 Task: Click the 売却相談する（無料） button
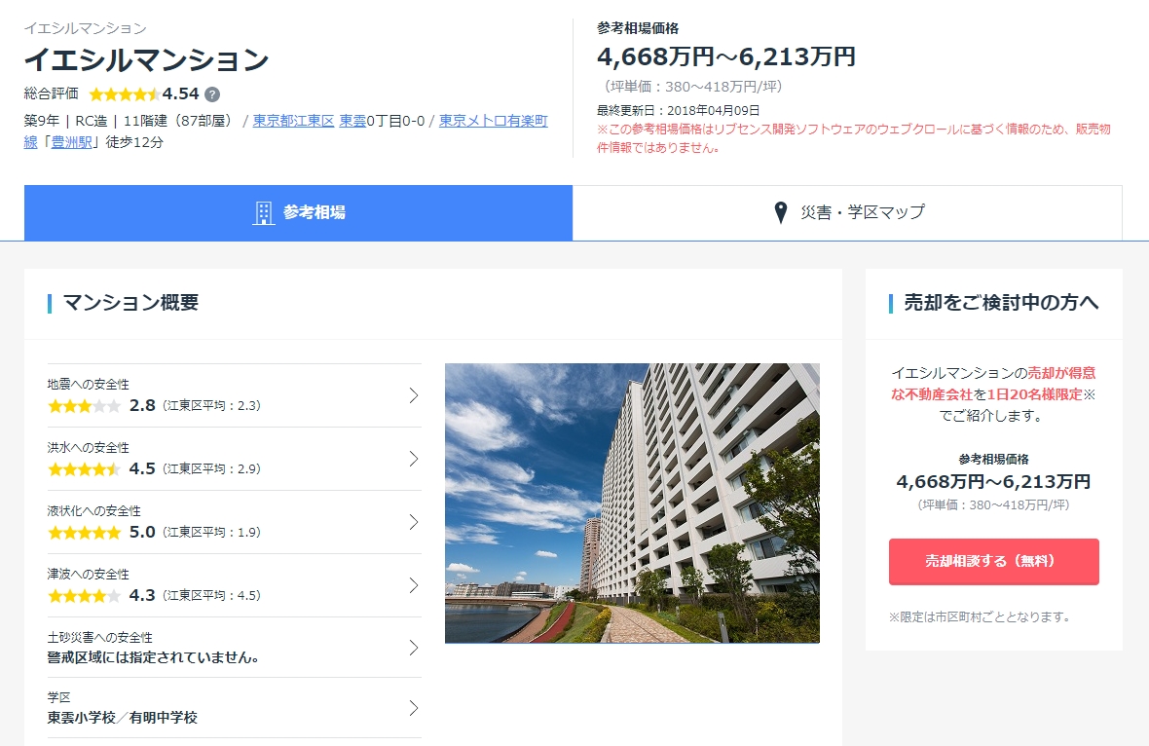(993, 561)
